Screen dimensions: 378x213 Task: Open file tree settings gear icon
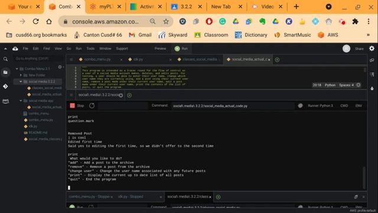[x=60, y=67]
